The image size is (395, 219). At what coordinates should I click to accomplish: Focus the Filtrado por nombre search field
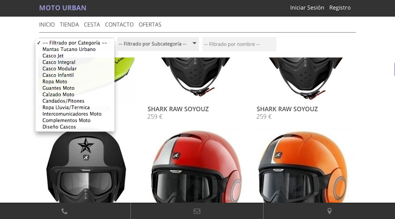239,44
